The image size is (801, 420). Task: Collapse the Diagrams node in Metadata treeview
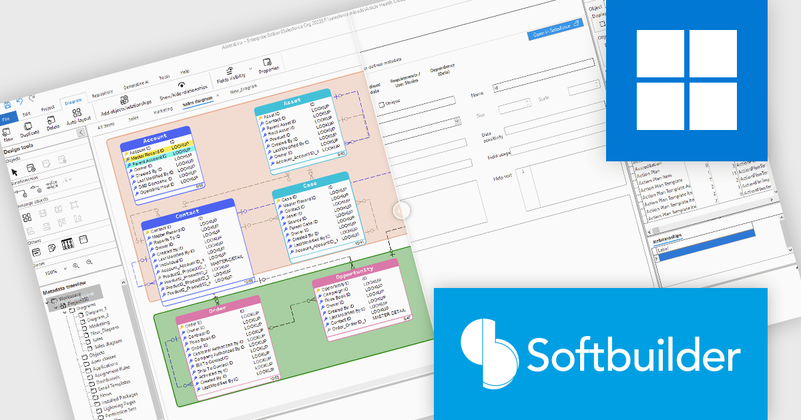tap(65, 312)
